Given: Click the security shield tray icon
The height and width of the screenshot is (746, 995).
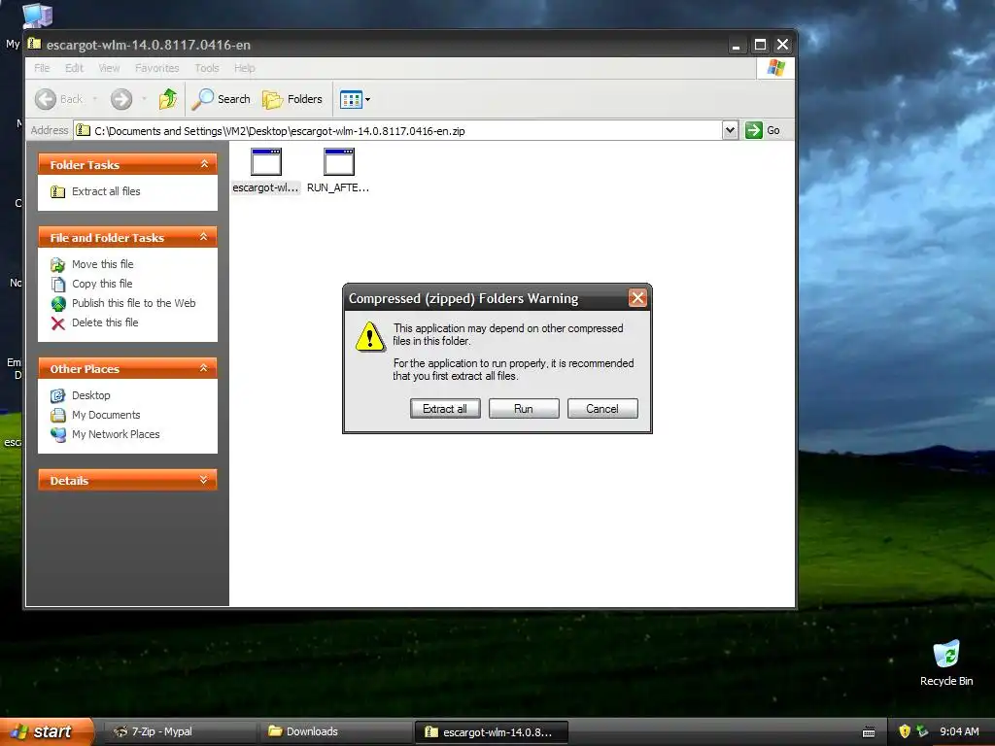Looking at the screenshot, I should (x=905, y=731).
